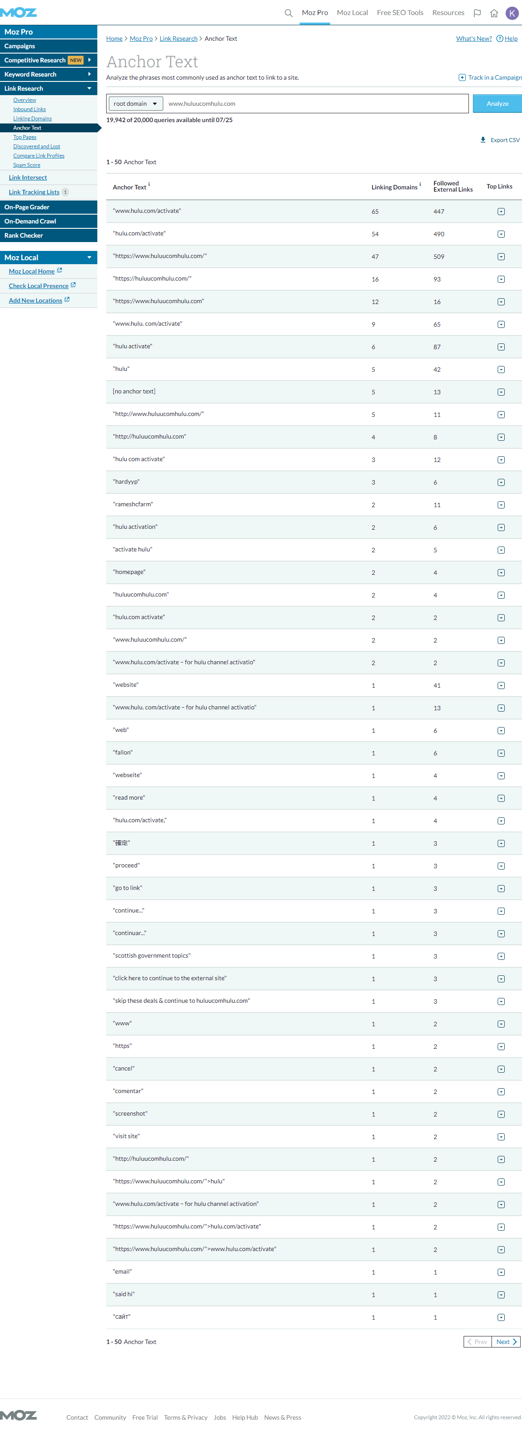The height and width of the screenshot is (1440, 522).
Task: Collapse the Link Research sidebar section
Action: pos(89,89)
